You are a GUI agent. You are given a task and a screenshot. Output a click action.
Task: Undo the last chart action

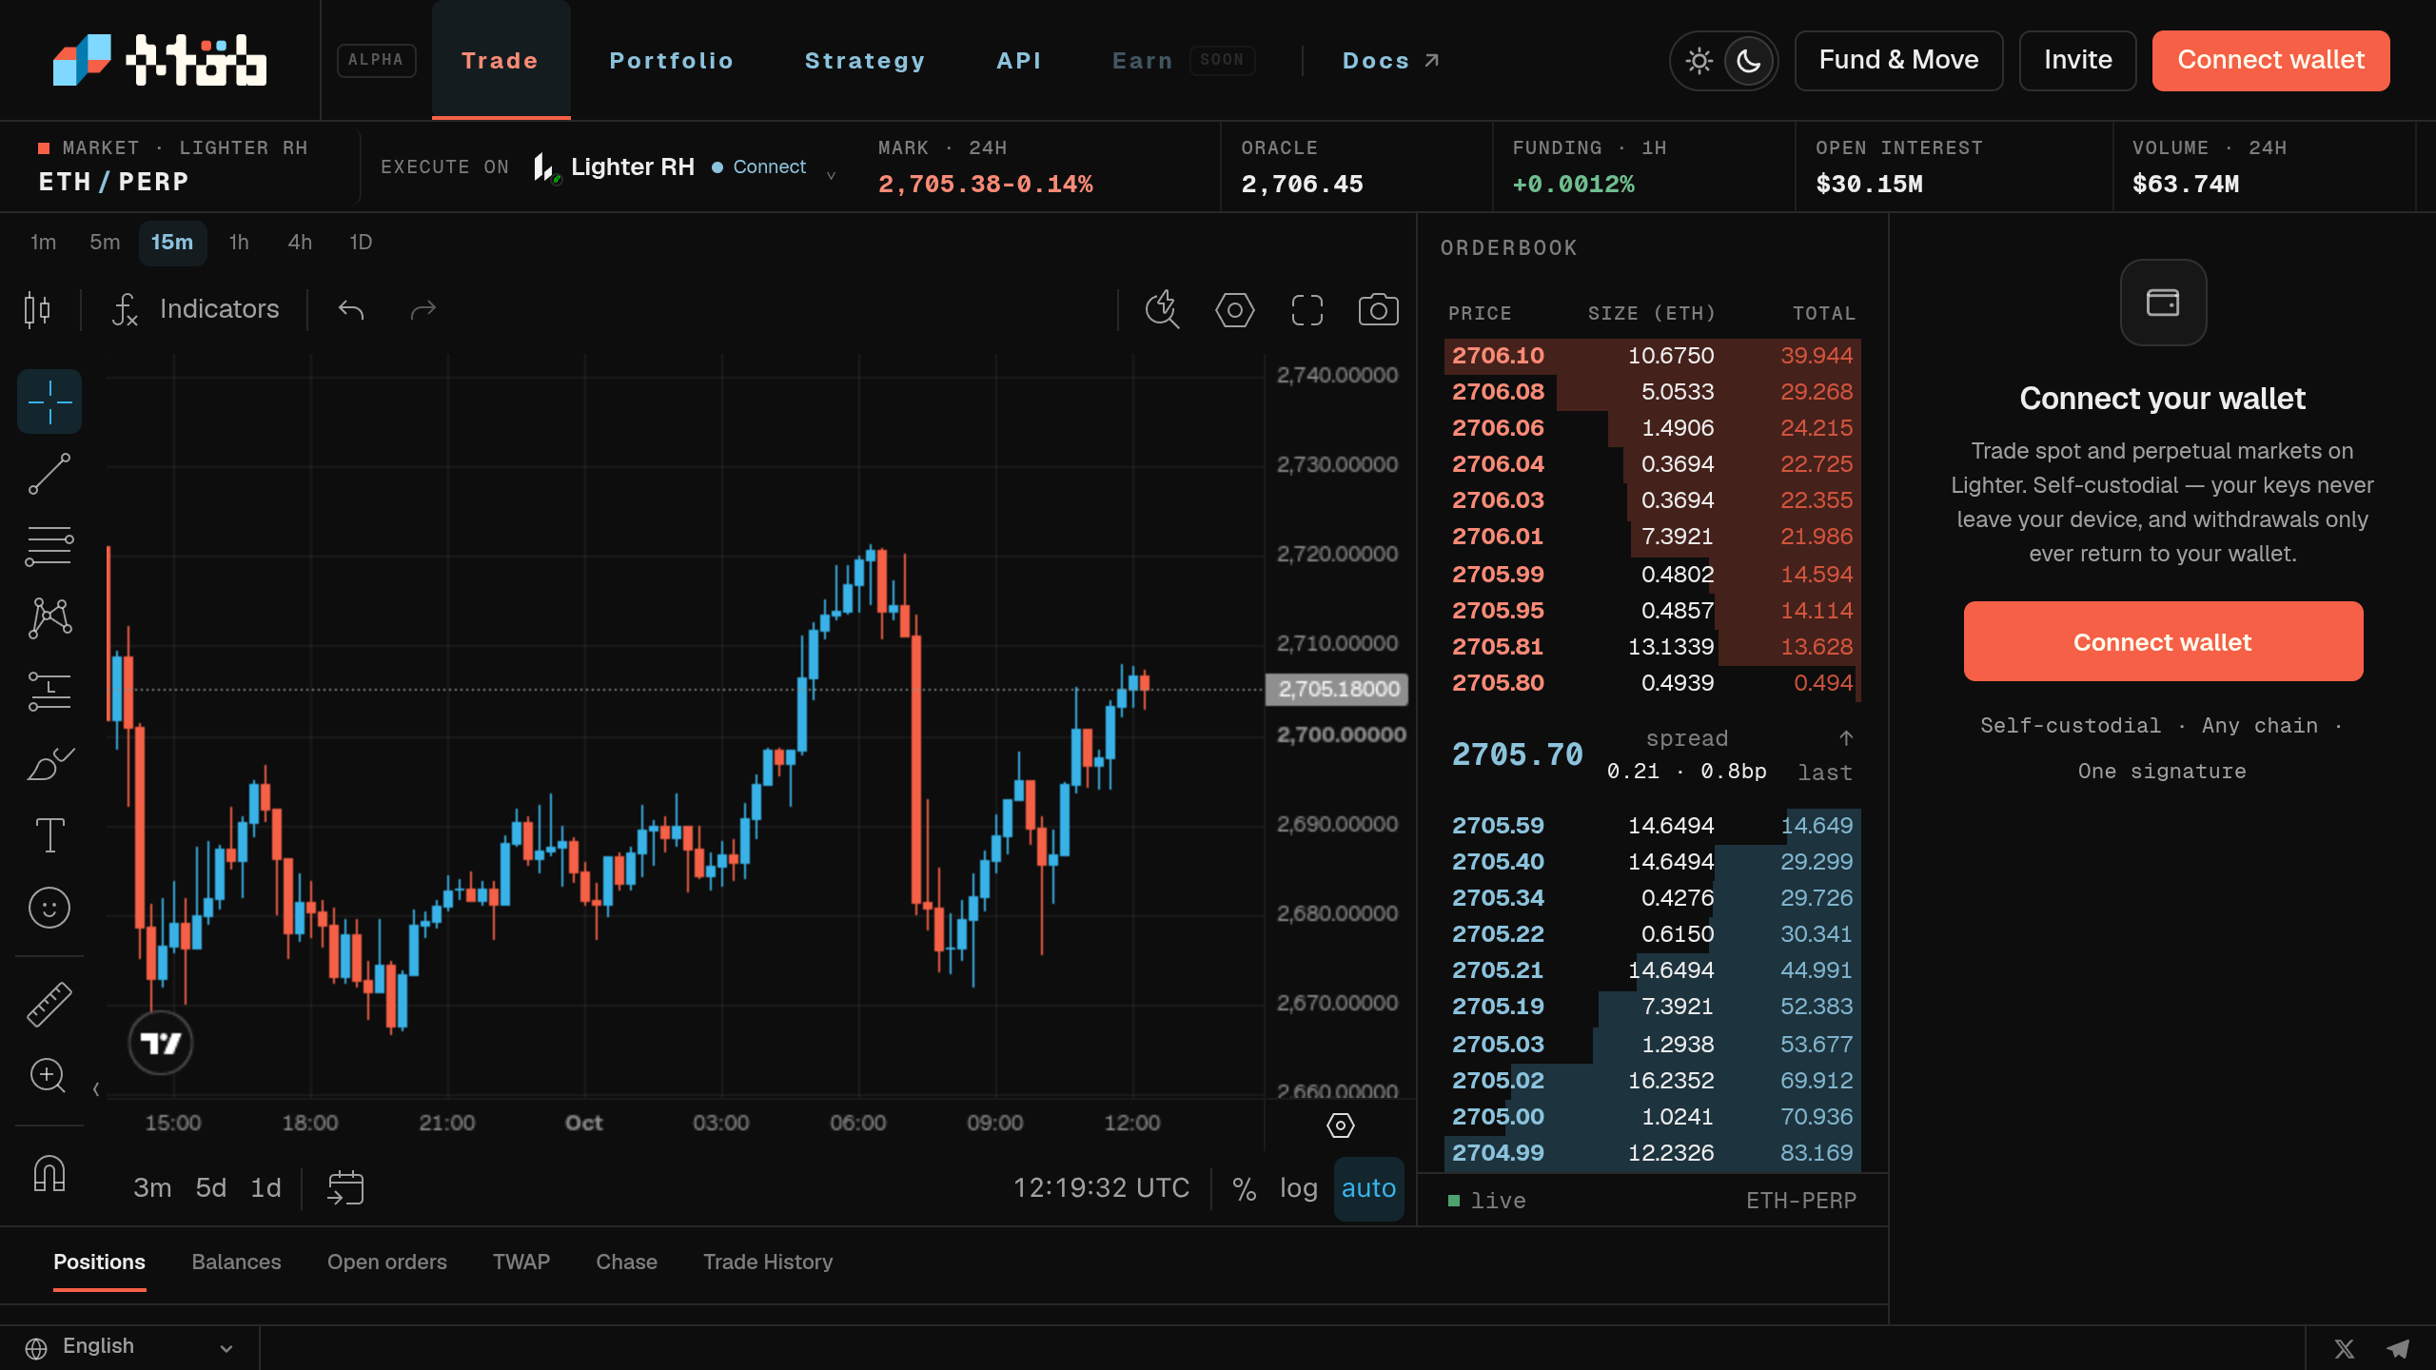click(351, 310)
